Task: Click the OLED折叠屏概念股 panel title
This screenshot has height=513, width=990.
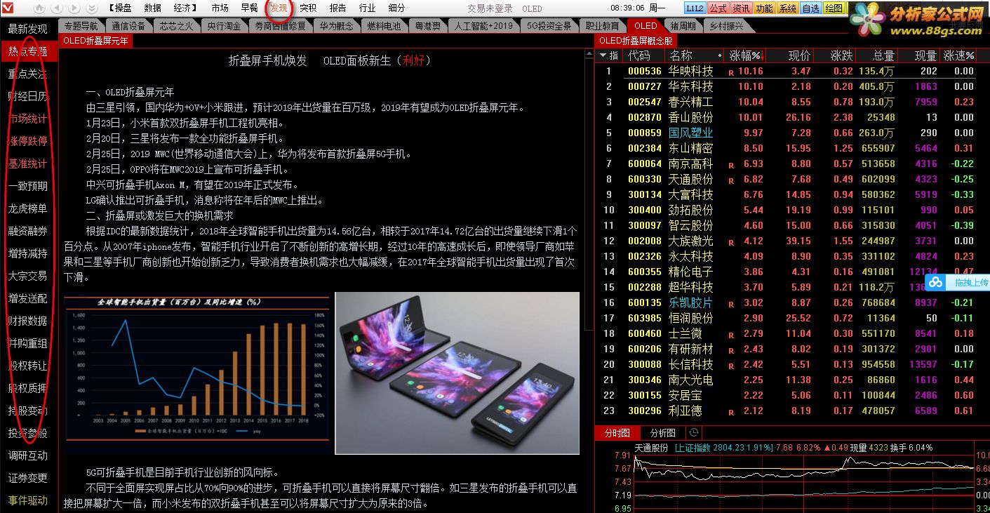Action: click(636, 41)
